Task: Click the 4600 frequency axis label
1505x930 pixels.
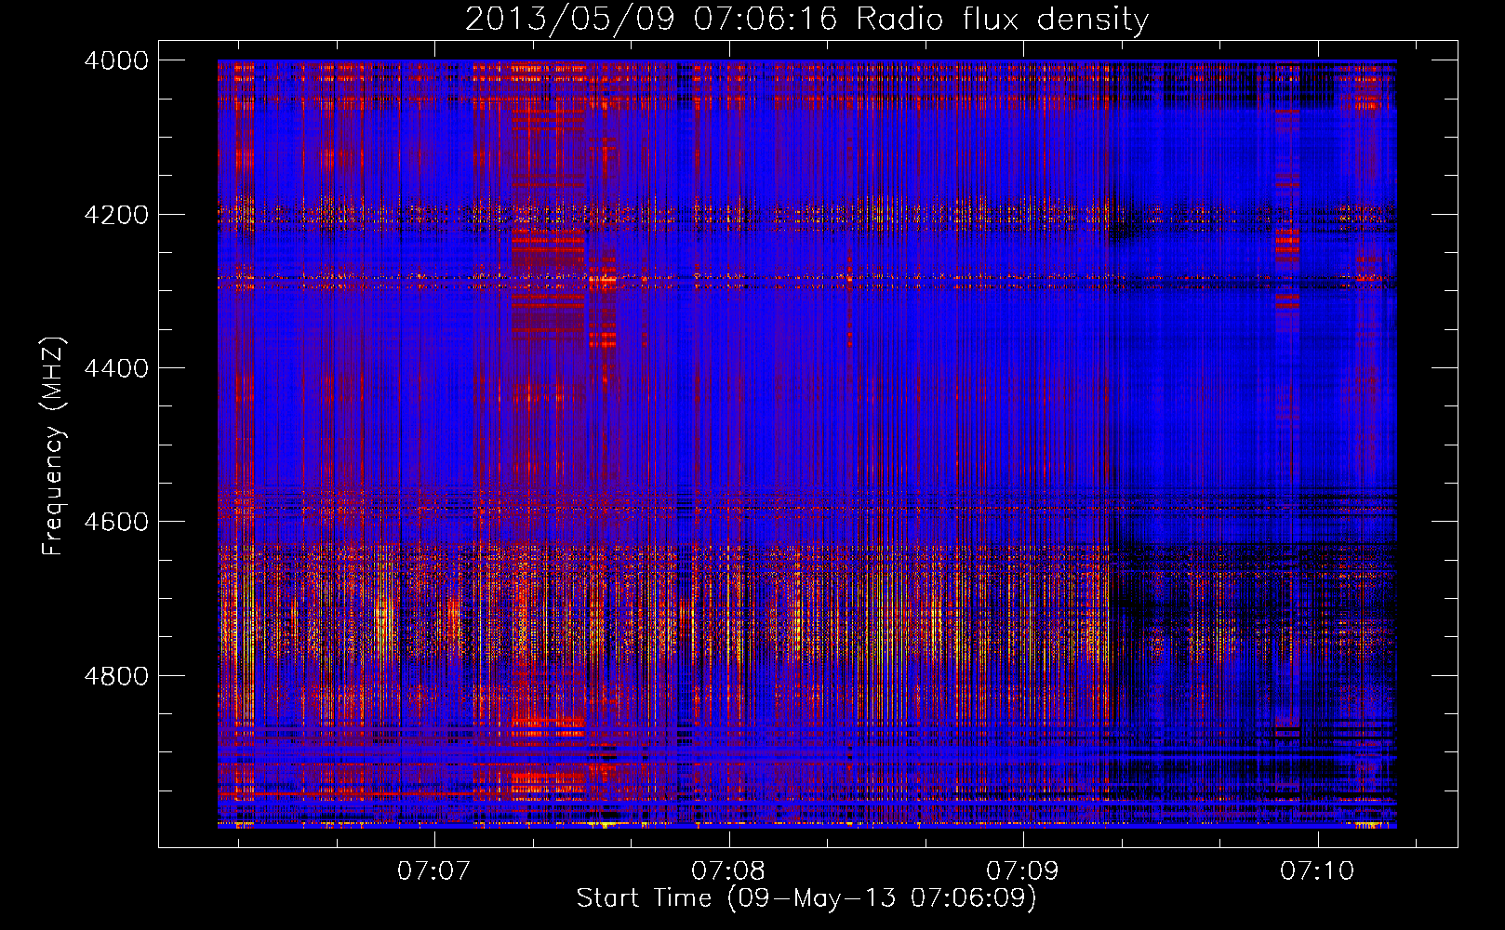Action: (116, 522)
